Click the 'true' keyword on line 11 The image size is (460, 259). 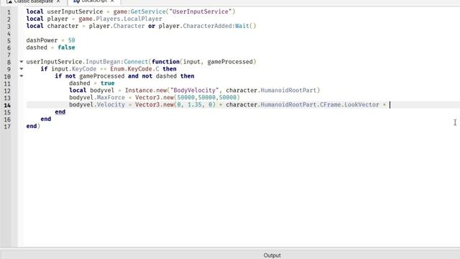107,83
